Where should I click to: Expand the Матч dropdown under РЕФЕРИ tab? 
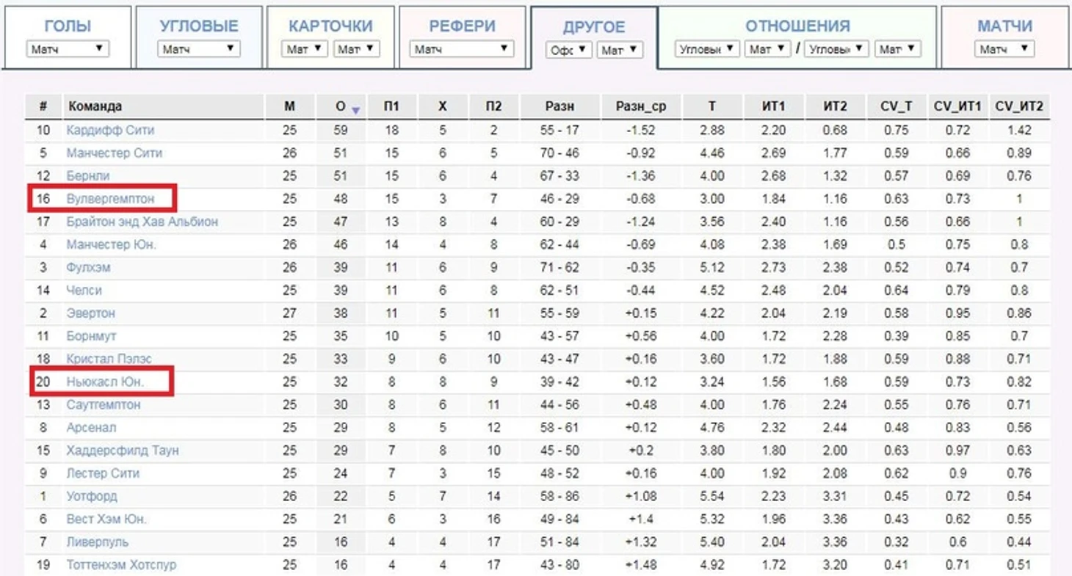click(462, 49)
